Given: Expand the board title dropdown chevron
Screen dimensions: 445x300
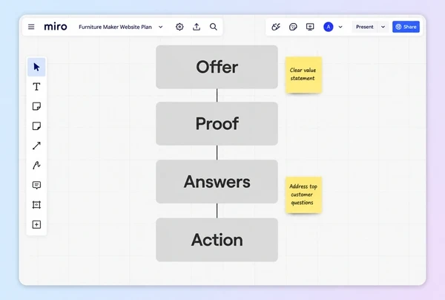Looking at the screenshot, I should 161,27.
